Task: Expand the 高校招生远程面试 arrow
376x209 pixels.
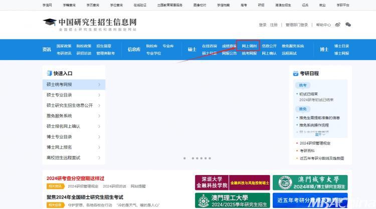Action: [99, 157]
